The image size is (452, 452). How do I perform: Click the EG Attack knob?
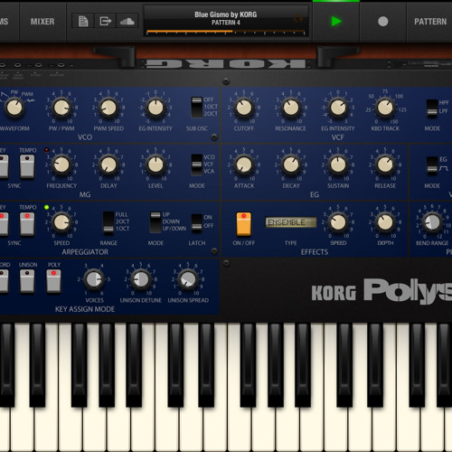[244, 165]
